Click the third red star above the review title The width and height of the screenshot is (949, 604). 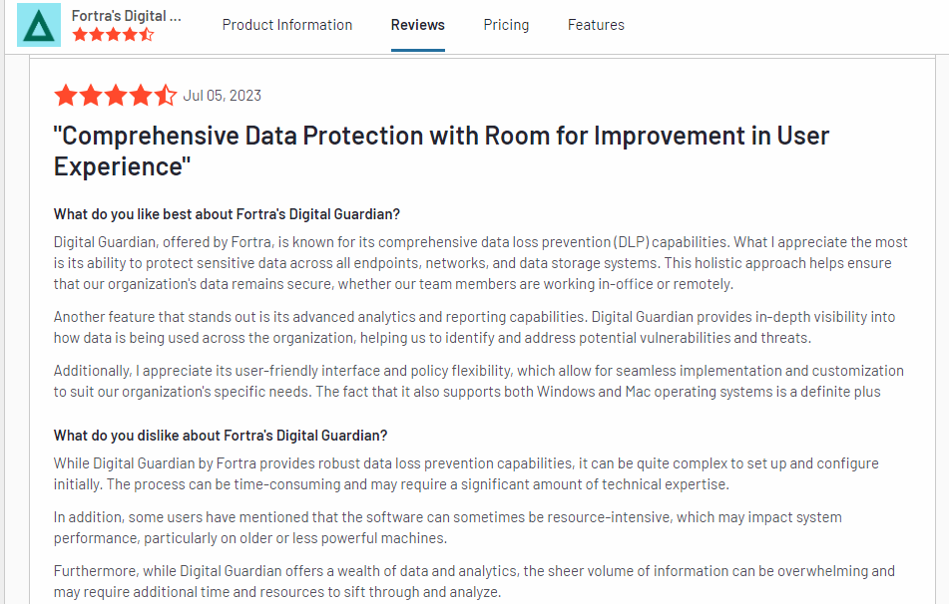pyautogui.click(x=115, y=95)
